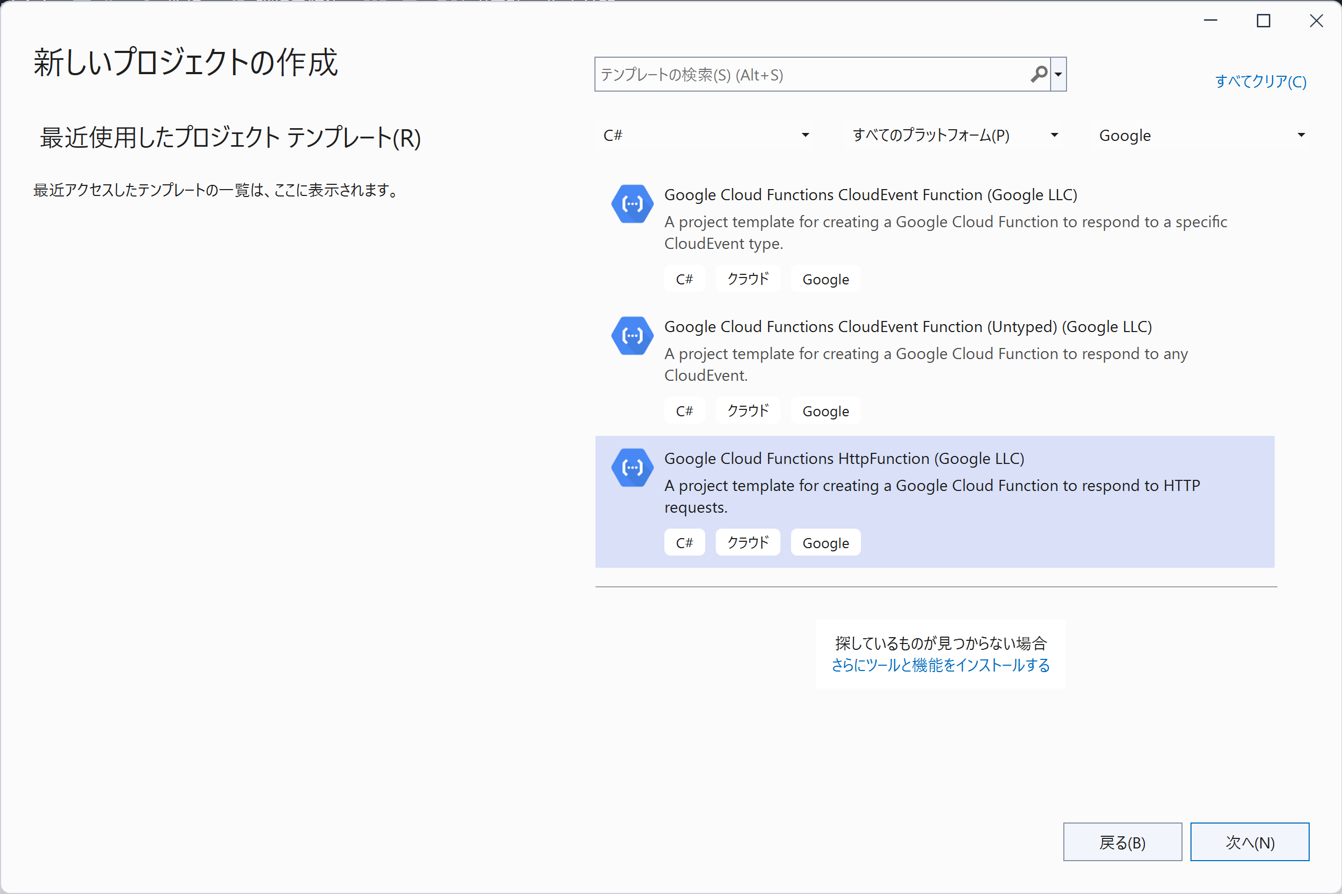Select Google Cloud Functions HttpFunction template
The image size is (1342, 894).
pos(935,502)
